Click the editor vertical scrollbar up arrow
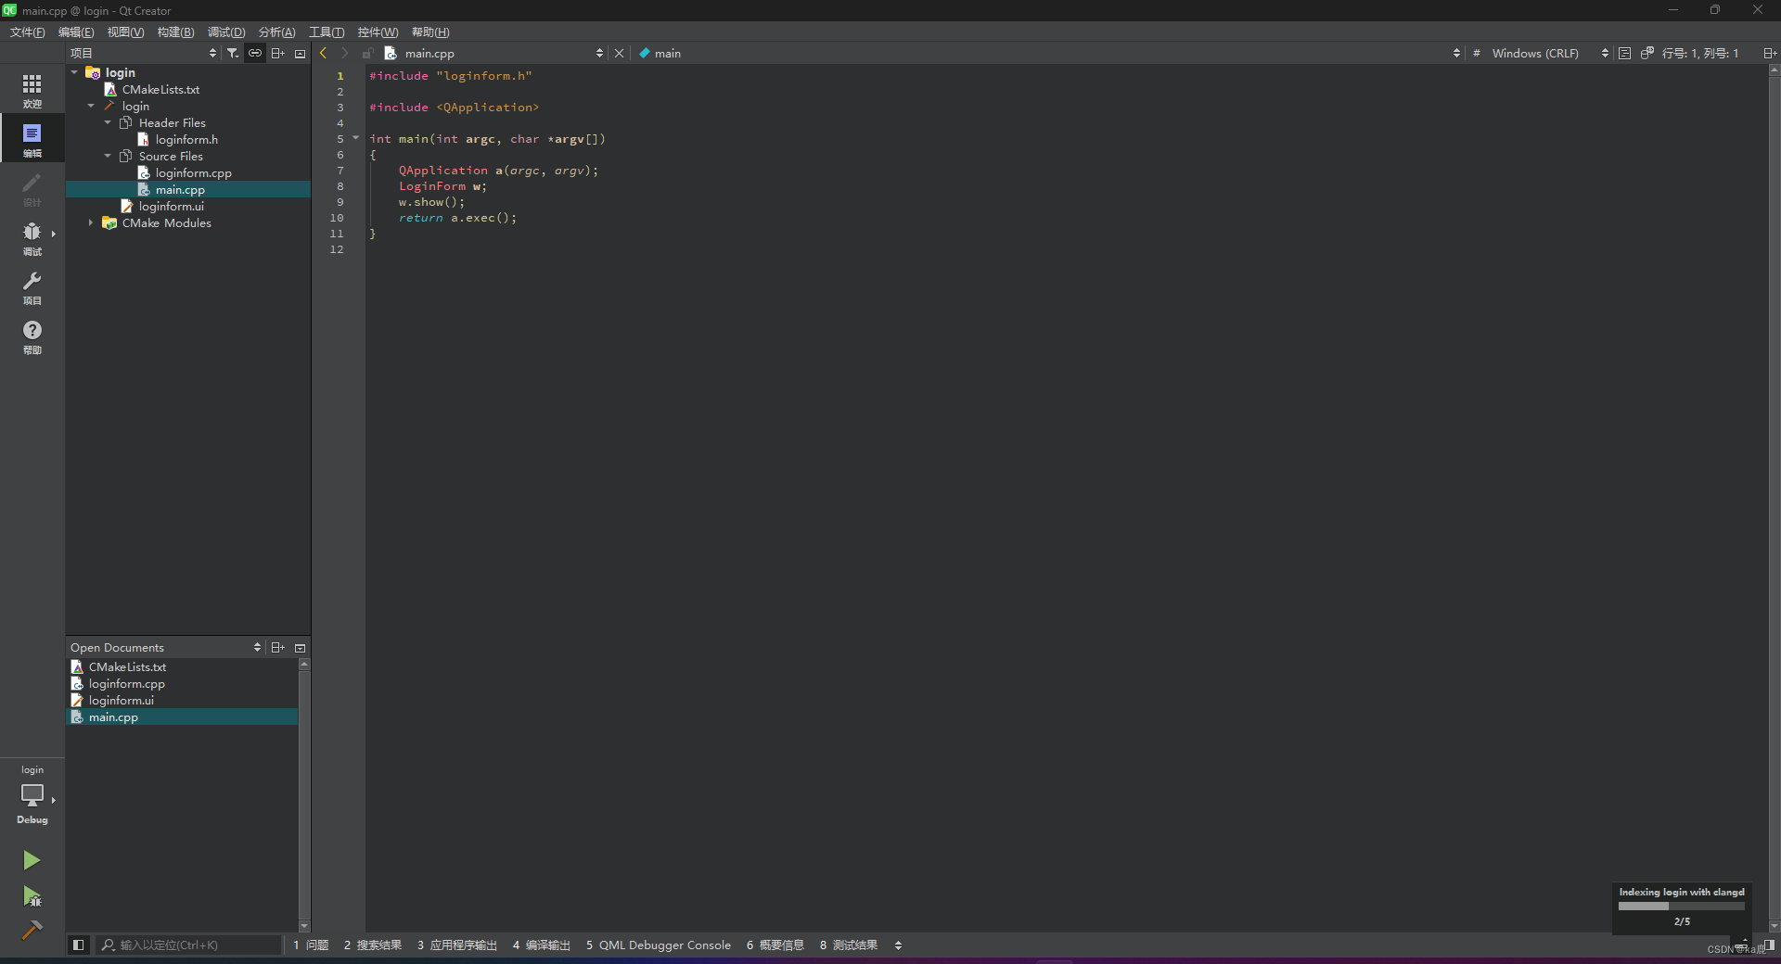The height and width of the screenshot is (964, 1781). tap(1775, 70)
